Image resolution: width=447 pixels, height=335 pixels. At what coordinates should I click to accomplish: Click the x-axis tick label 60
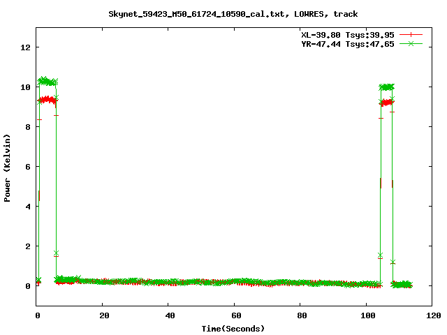pyautogui.click(x=234, y=315)
